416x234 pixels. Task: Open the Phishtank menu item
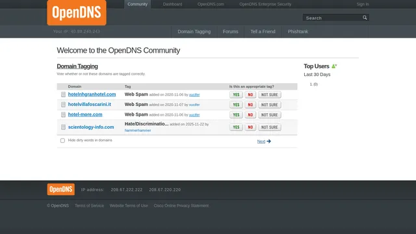(x=298, y=32)
